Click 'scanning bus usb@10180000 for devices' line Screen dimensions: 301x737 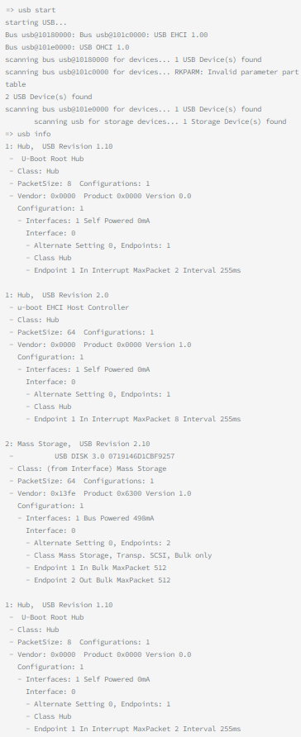133,59
